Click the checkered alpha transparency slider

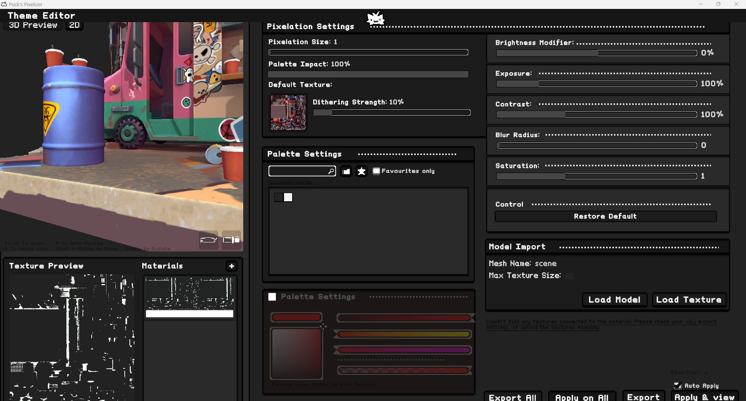[404, 370]
